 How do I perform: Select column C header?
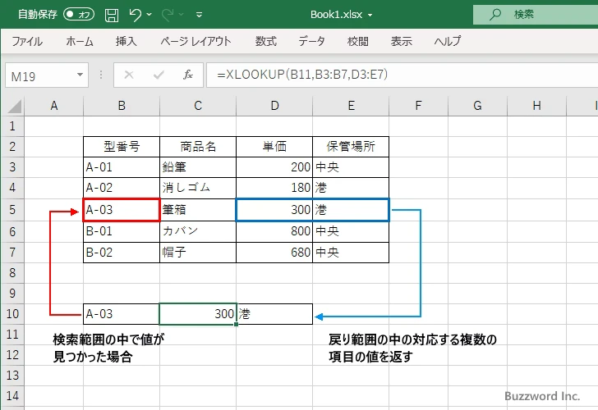(x=197, y=106)
